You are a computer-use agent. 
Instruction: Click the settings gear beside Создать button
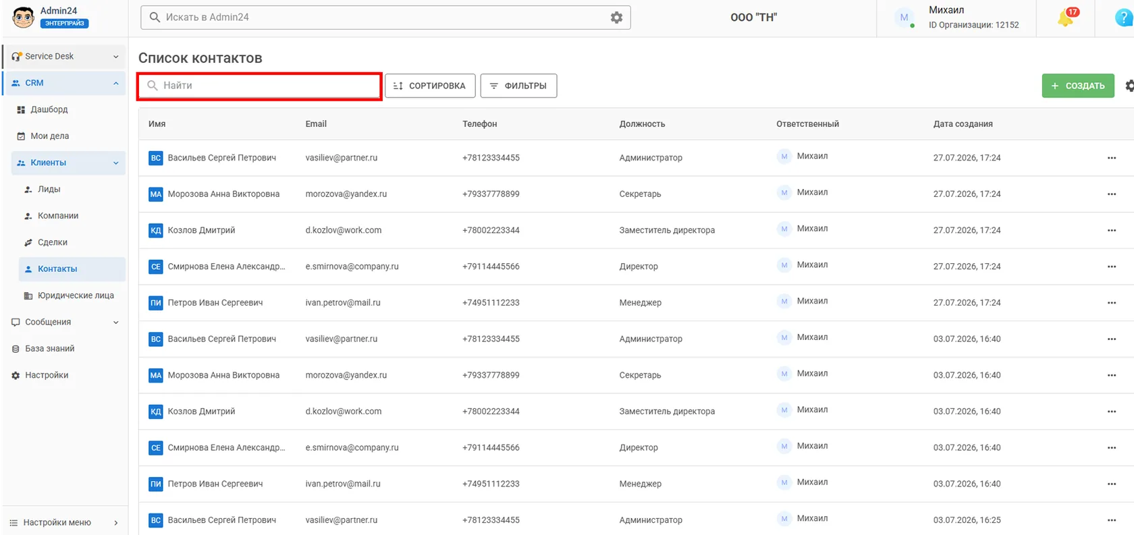tap(1129, 86)
